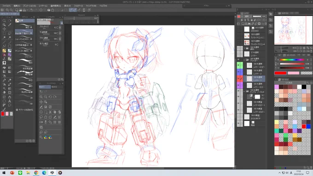Image resolution: width=313 pixels, height=176 pixels.
Task: Open the いつもの color set dropdown
Action: point(290,83)
